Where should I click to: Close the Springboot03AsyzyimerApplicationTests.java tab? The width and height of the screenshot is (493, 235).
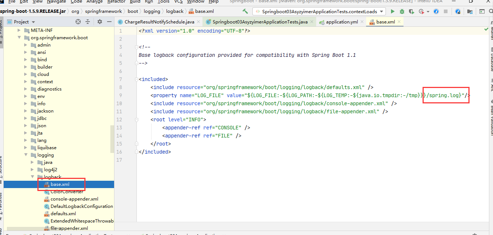[x=312, y=22]
